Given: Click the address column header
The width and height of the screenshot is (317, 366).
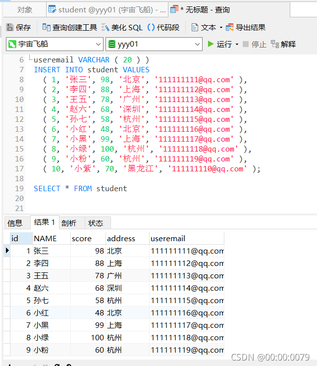Looking at the screenshot, I should click(x=127, y=238).
